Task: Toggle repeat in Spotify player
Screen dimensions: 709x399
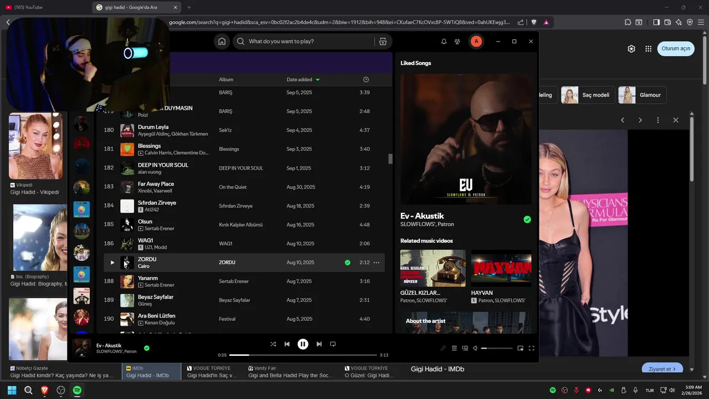Action: click(x=333, y=344)
